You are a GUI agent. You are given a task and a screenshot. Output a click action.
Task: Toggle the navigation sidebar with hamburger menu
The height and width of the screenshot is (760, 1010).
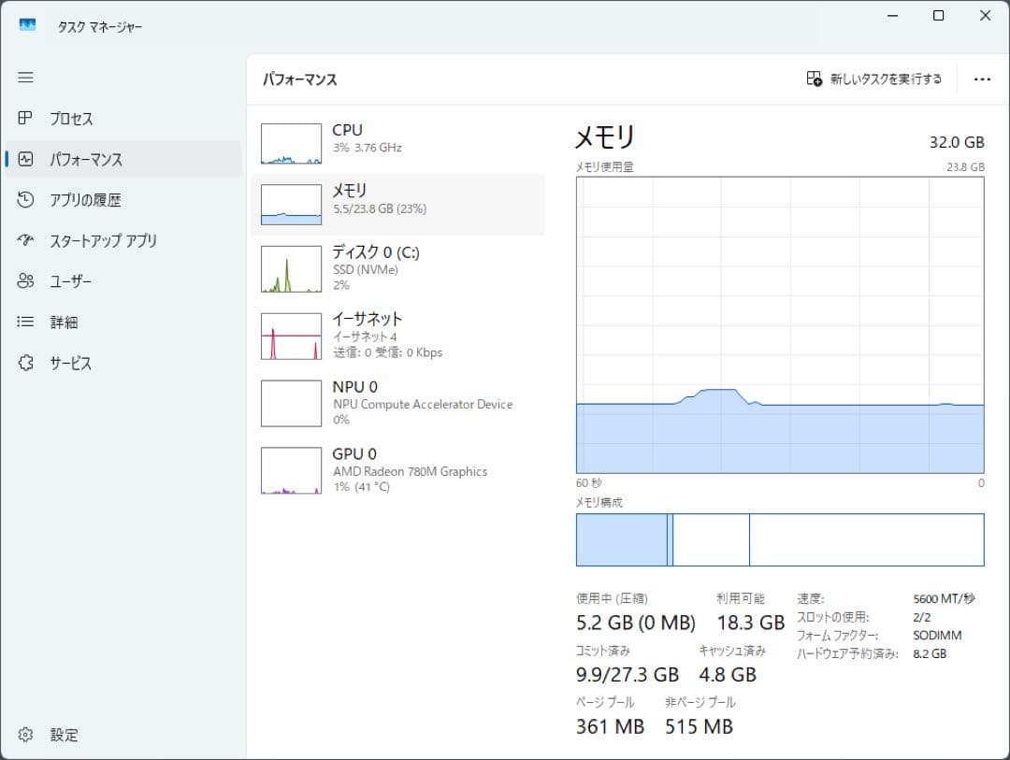point(25,78)
